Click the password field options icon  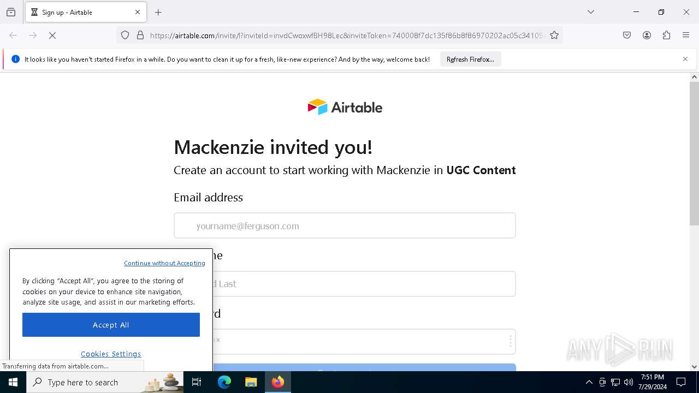(510, 341)
